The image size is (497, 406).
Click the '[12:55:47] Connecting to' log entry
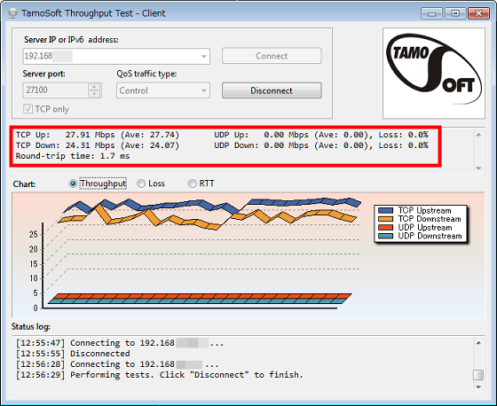[x=120, y=343]
